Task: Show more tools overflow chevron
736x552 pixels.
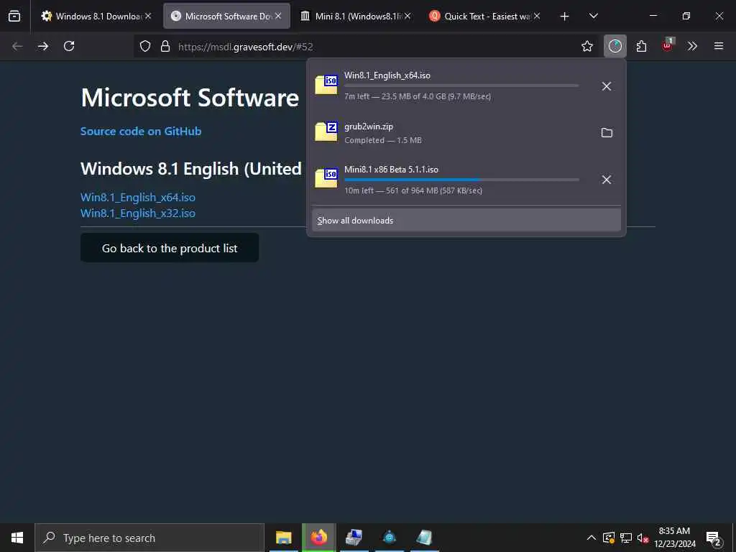Action: click(692, 46)
